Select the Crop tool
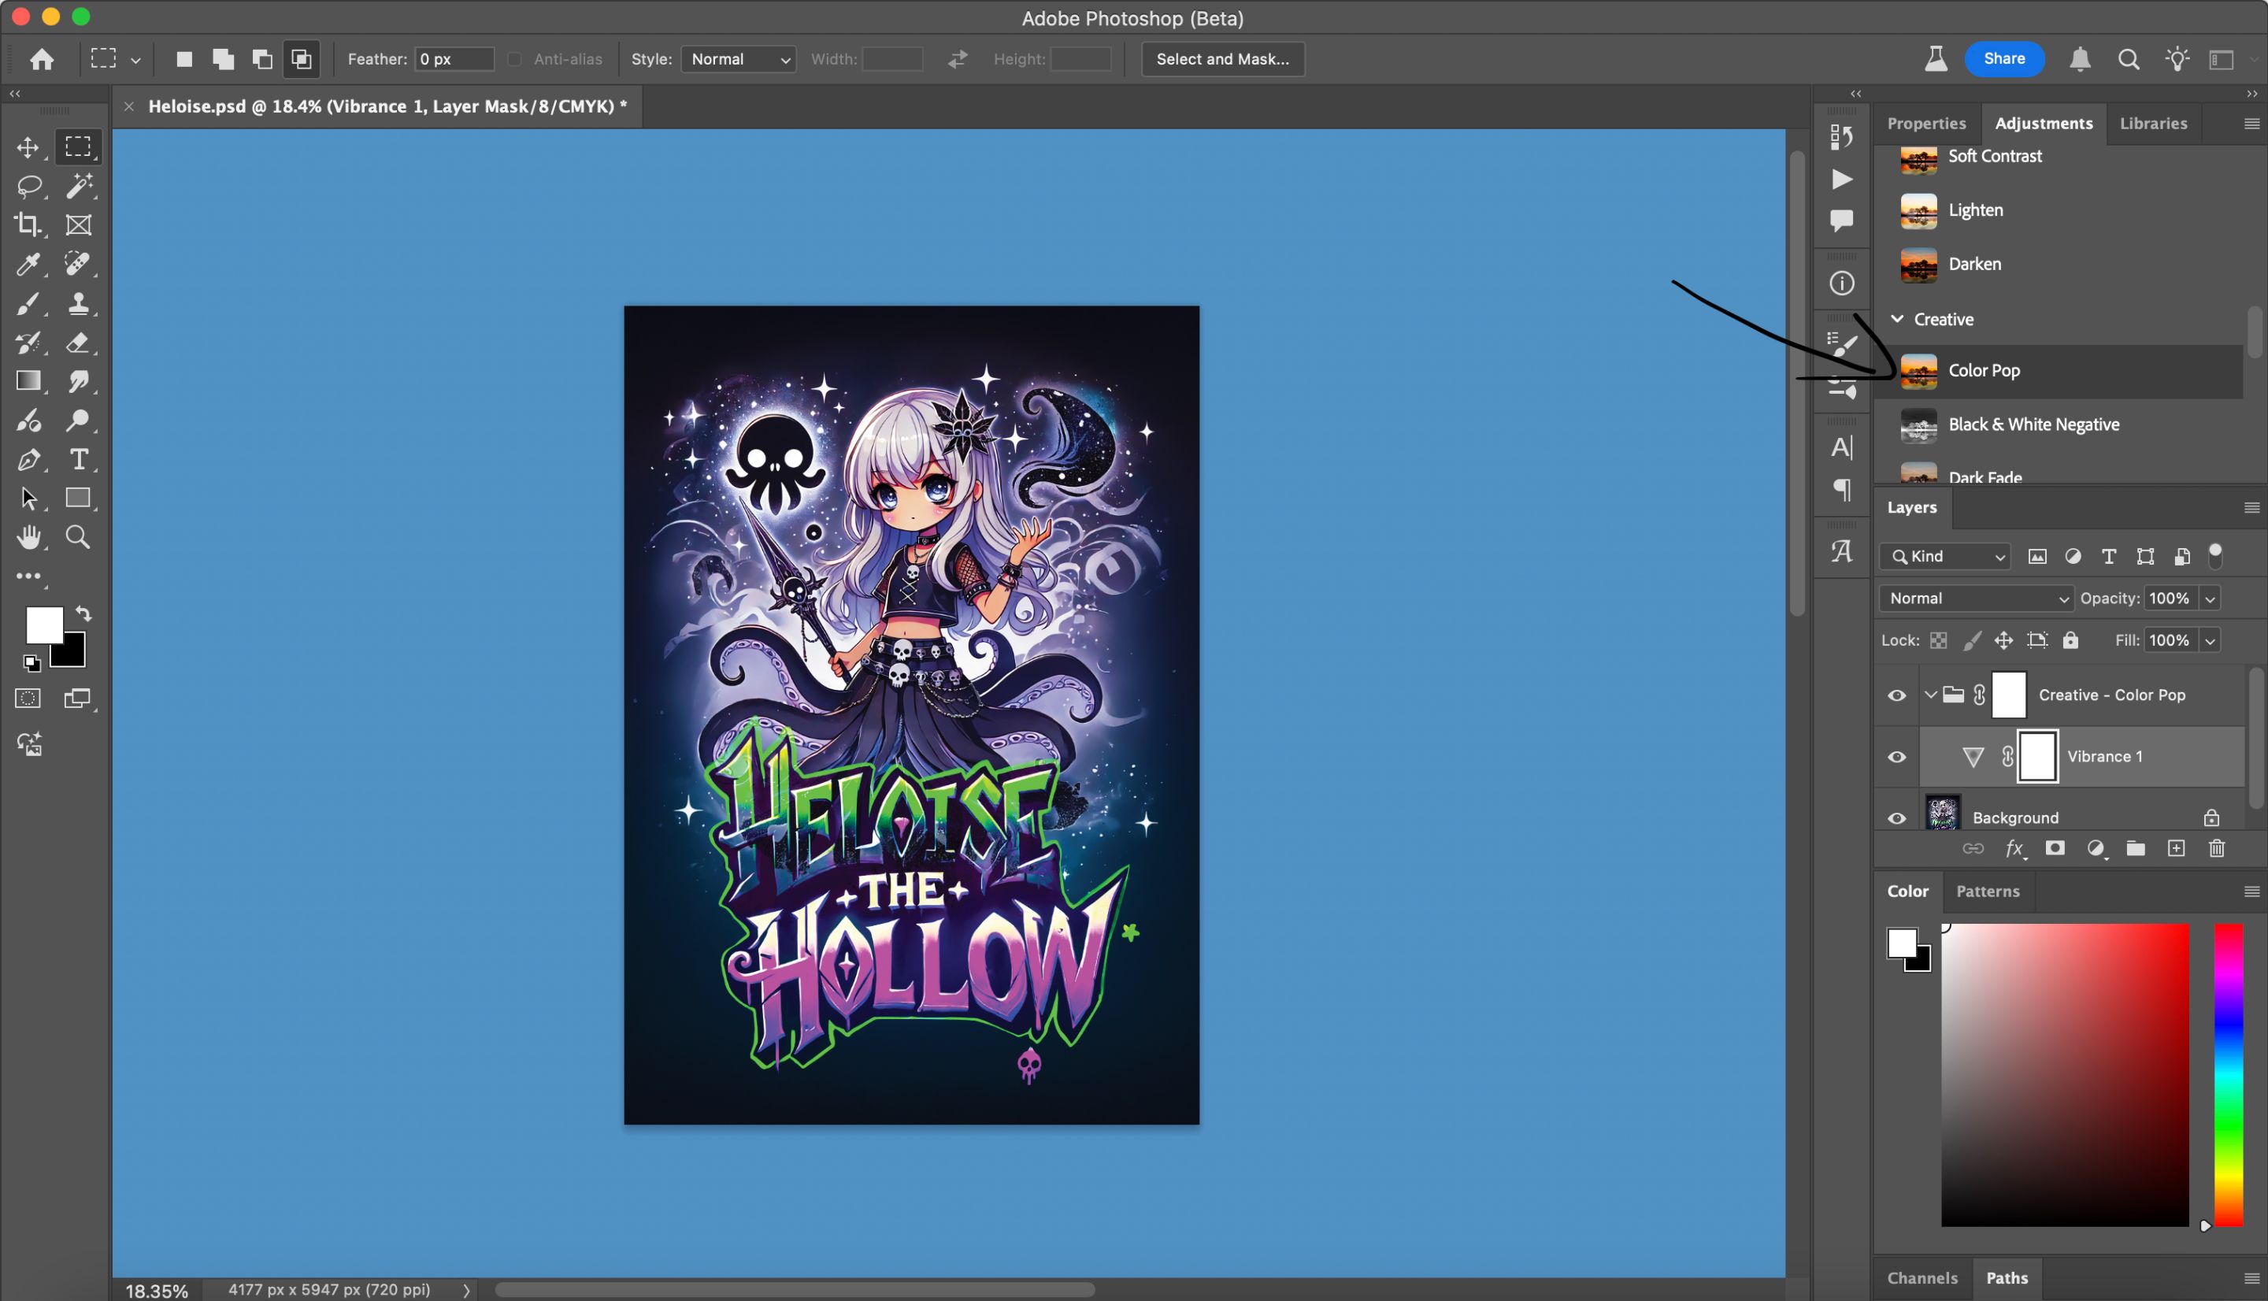 [28, 225]
